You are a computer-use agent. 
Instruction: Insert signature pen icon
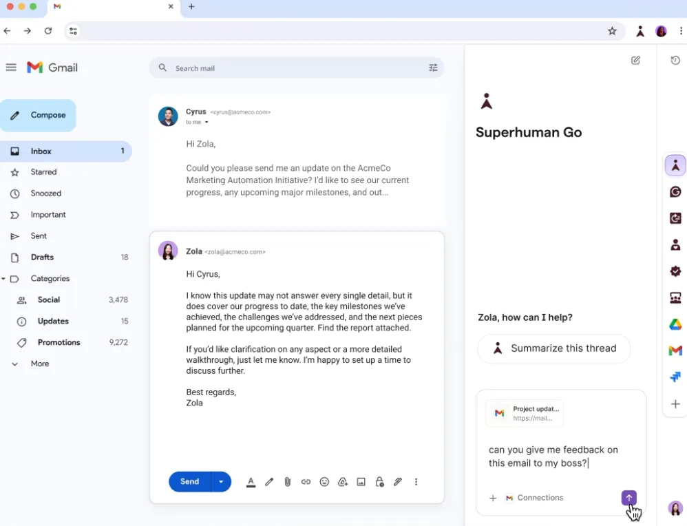(398, 482)
